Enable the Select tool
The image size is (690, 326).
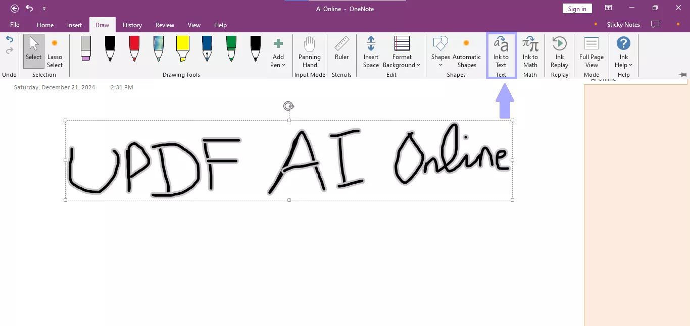[x=33, y=50]
